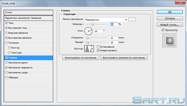Image resolution: width=187 pixels, height=106 pixels.
Task: Click the Размер slider handle
Action: coord(88,42)
